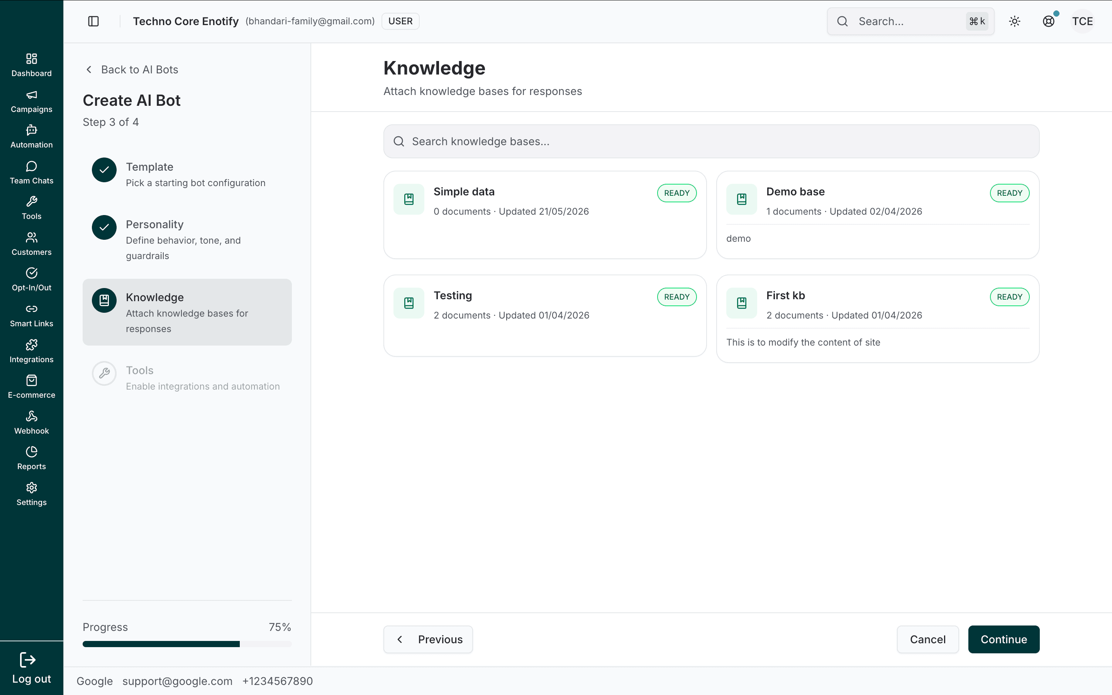The height and width of the screenshot is (695, 1112).
Task: Switch theme with the sun icon
Action: click(1015, 21)
